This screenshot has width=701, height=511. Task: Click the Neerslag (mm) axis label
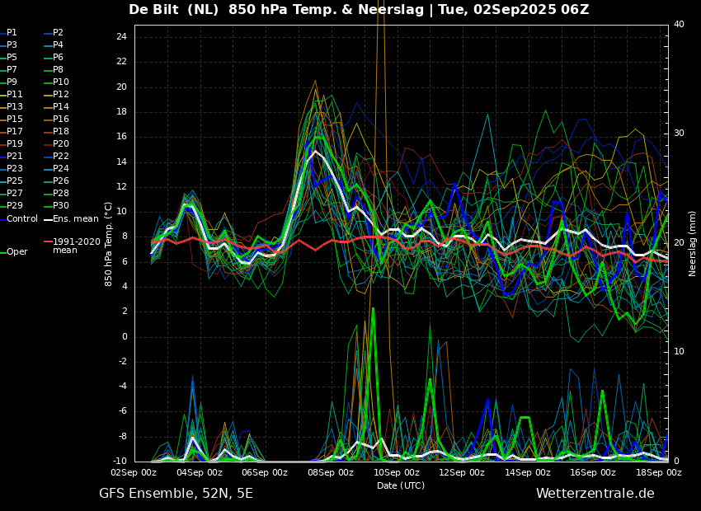click(x=693, y=243)
